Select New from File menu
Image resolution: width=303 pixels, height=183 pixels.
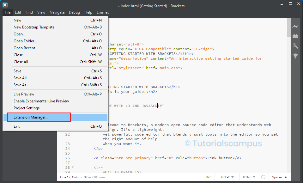point(56,20)
